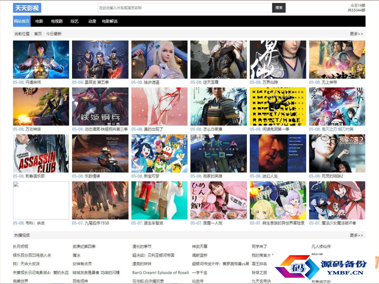
Task: Open 同学来了 in hot videos
Action: (259, 247)
